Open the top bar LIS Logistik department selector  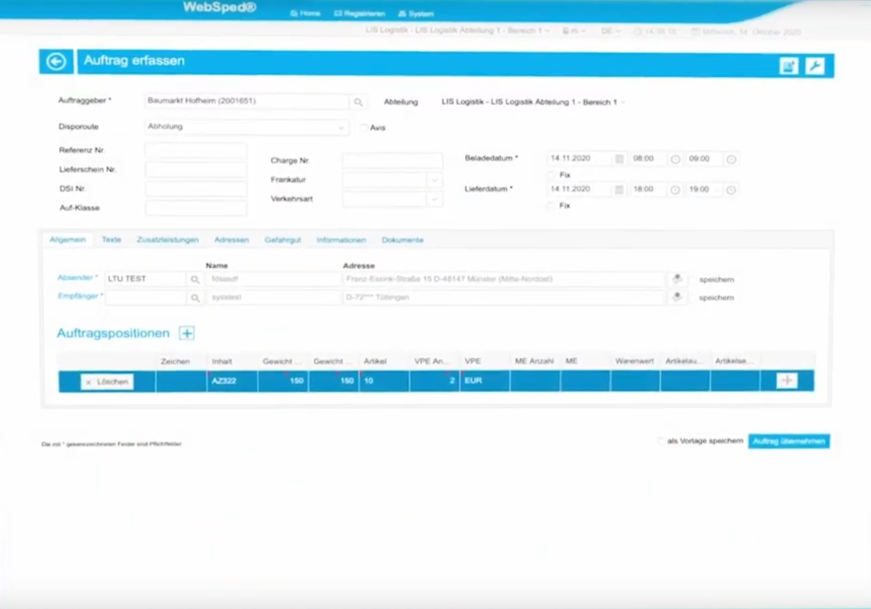pos(457,31)
